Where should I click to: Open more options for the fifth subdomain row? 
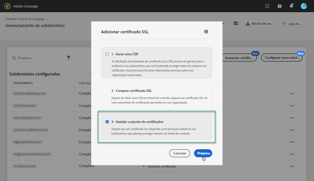(x=292, y=142)
